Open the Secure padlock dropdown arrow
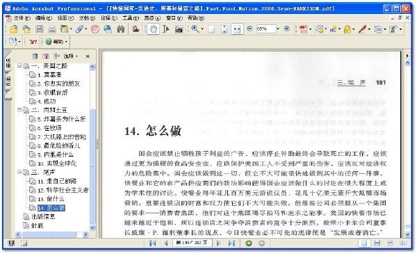417x254 pixels. [x=354, y=29]
